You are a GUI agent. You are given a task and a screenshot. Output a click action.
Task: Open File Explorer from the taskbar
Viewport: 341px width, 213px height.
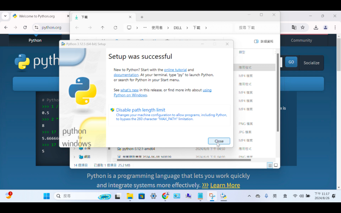coord(130,196)
